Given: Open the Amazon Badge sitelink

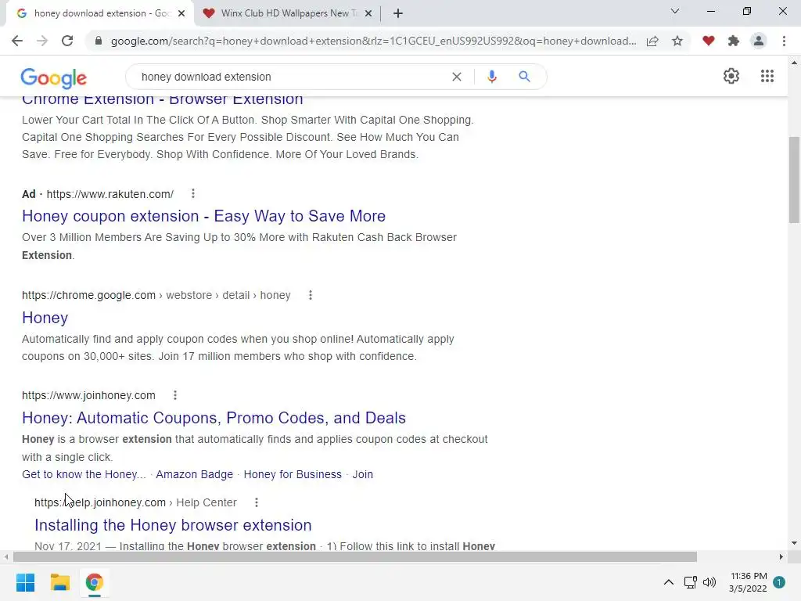Looking at the screenshot, I should 194,474.
